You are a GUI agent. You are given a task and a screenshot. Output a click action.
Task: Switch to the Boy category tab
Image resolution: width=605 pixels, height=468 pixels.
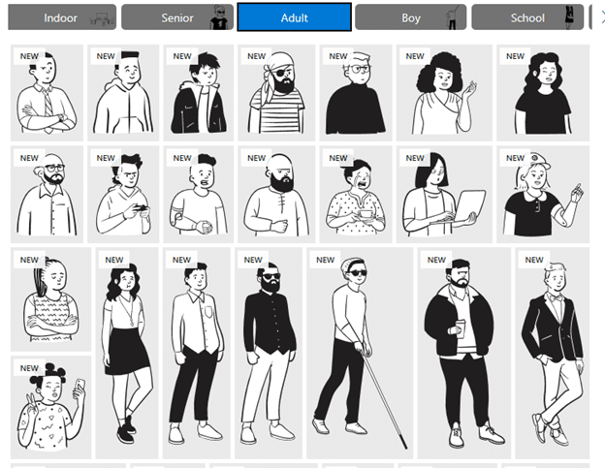[x=410, y=17]
